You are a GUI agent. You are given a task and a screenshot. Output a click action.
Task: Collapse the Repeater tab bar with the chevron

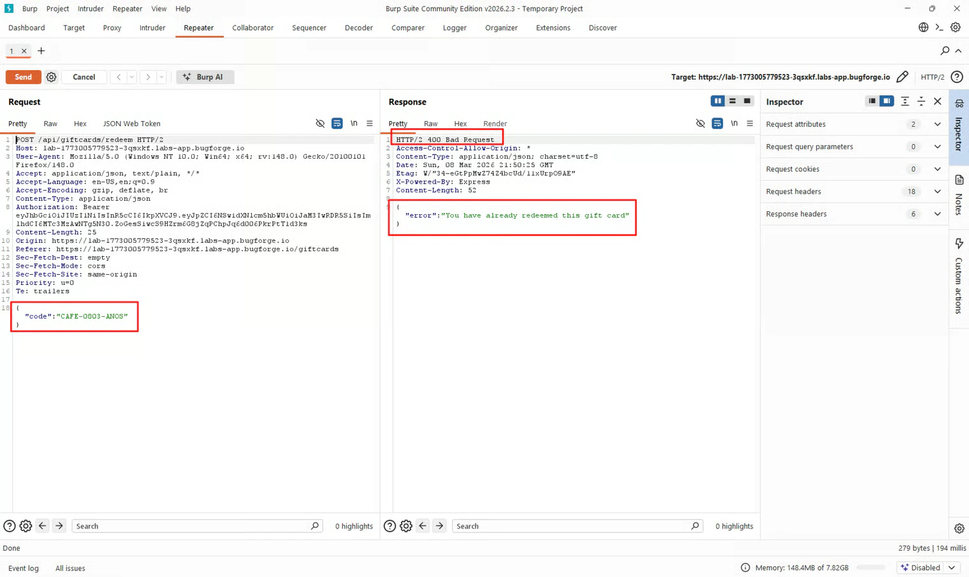click(958, 51)
